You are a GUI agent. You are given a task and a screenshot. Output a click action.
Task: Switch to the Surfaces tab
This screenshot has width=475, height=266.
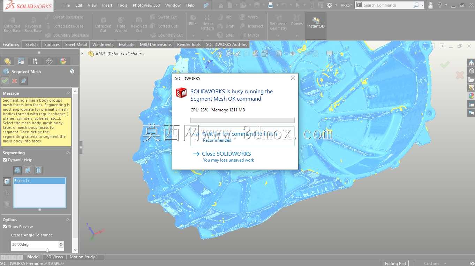52,45
